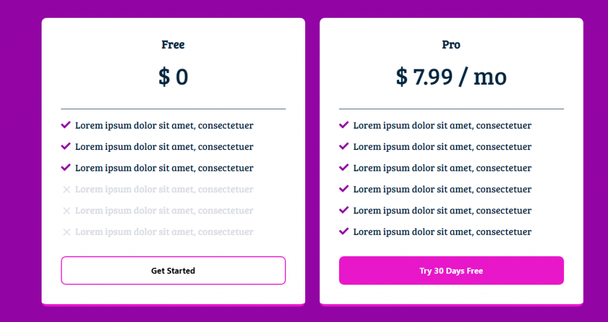This screenshot has height=322, width=608.
Task: Click first X icon in Free plan
Action: point(66,189)
